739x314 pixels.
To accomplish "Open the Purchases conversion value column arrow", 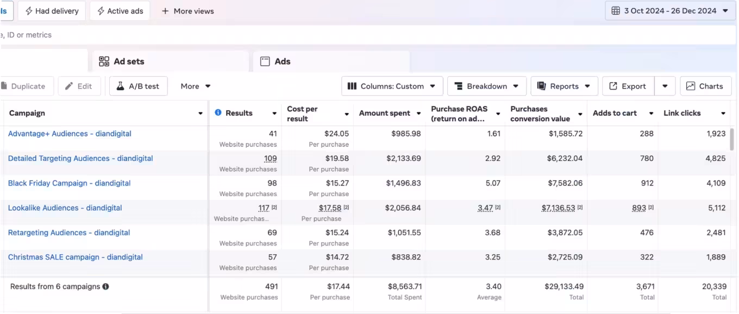I will [x=580, y=114].
